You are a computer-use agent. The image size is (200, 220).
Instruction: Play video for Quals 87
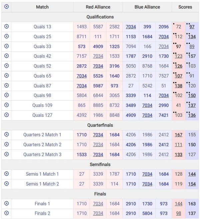pos(6,86)
